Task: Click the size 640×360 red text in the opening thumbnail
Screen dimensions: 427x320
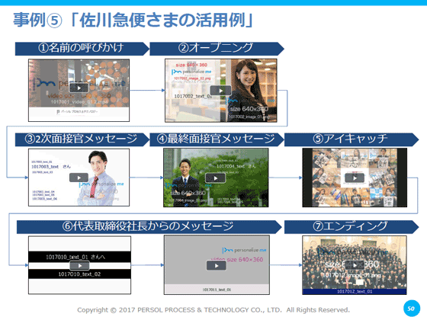Action: pyautogui.click(x=191, y=65)
